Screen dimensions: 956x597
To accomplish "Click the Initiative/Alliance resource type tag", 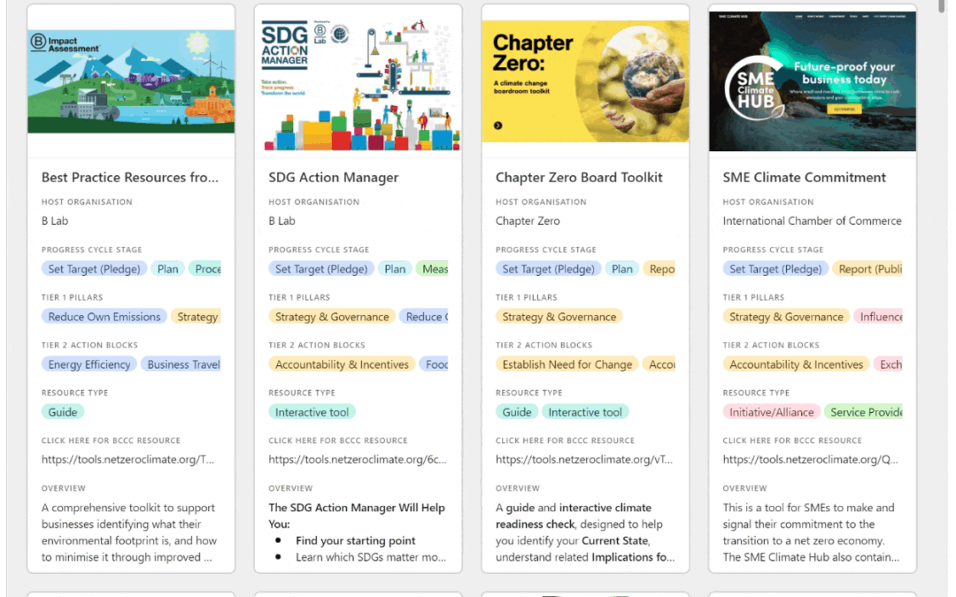I will (771, 412).
